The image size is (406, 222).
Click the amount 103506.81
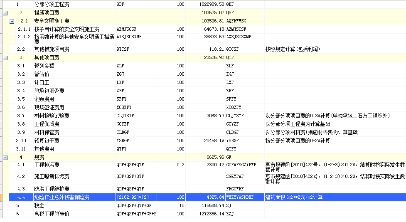point(213,21)
